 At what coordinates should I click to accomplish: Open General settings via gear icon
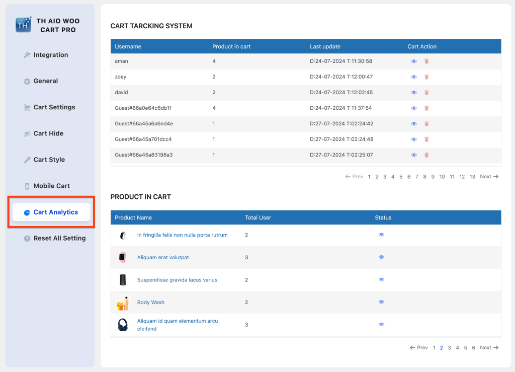(25, 81)
